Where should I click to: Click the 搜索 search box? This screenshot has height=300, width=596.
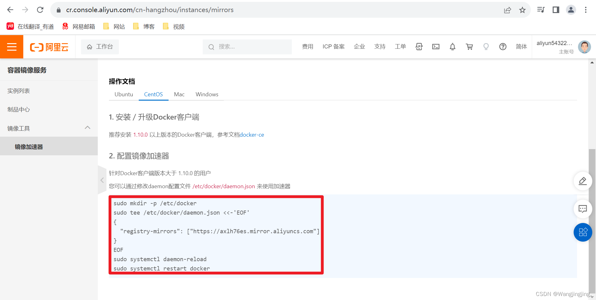[247, 47]
